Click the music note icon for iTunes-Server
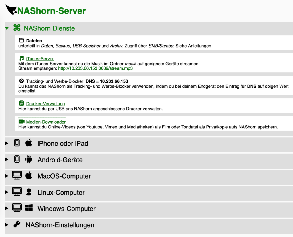Screen dimensions: 293x237 coord(22,58)
